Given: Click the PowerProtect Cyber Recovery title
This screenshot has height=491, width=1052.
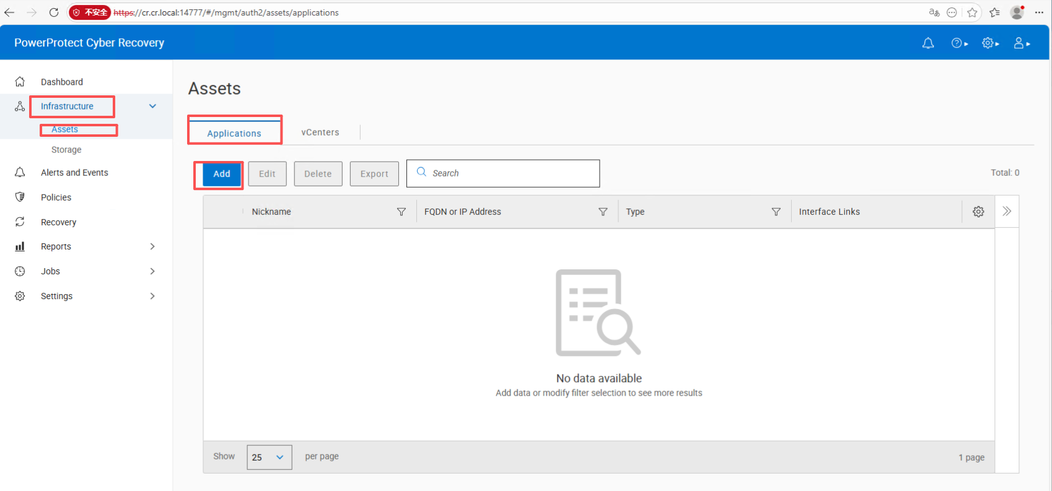Looking at the screenshot, I should [89, 43].
